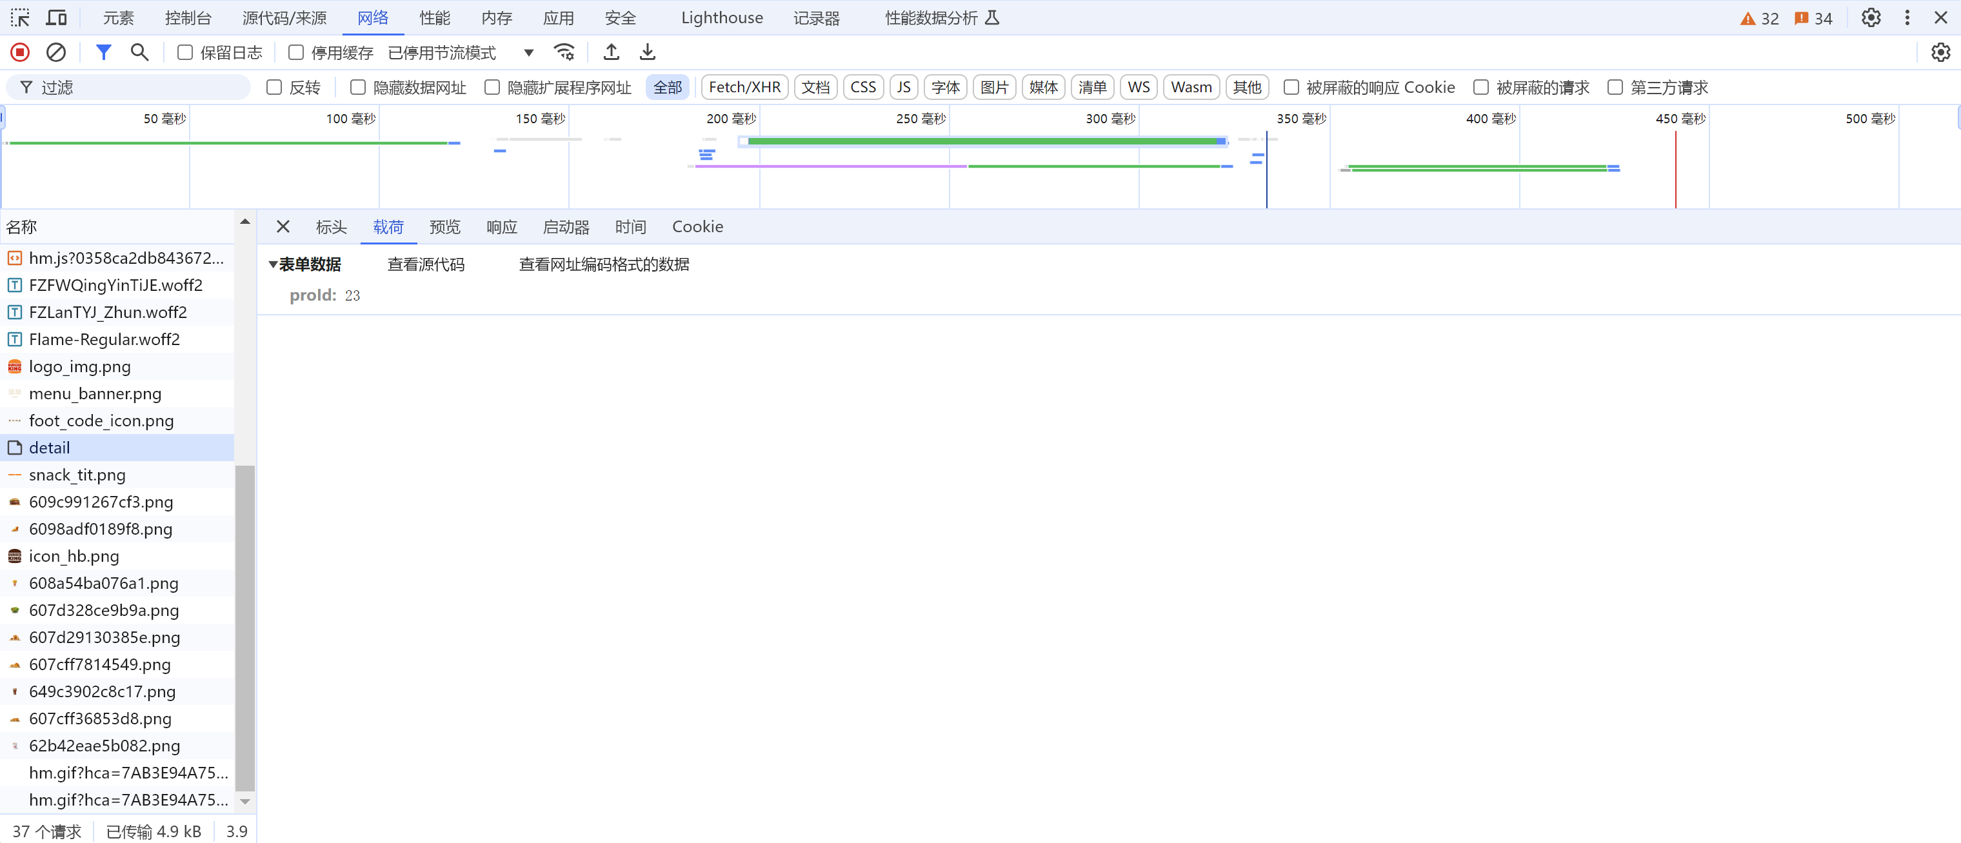The width and height of the screenshot is (1961, 843).
Task: Enable the 保留日志 checkbox
Action: (x=185, y=52)
